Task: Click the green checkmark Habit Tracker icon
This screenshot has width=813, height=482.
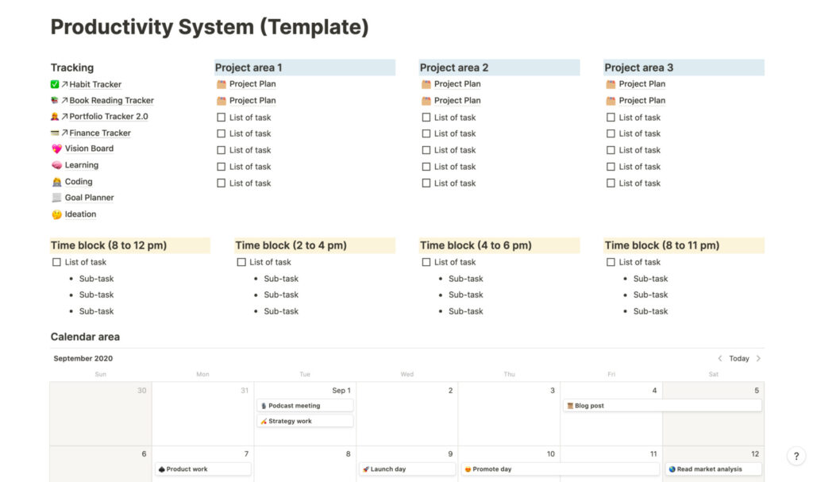Action: [55, 84]
